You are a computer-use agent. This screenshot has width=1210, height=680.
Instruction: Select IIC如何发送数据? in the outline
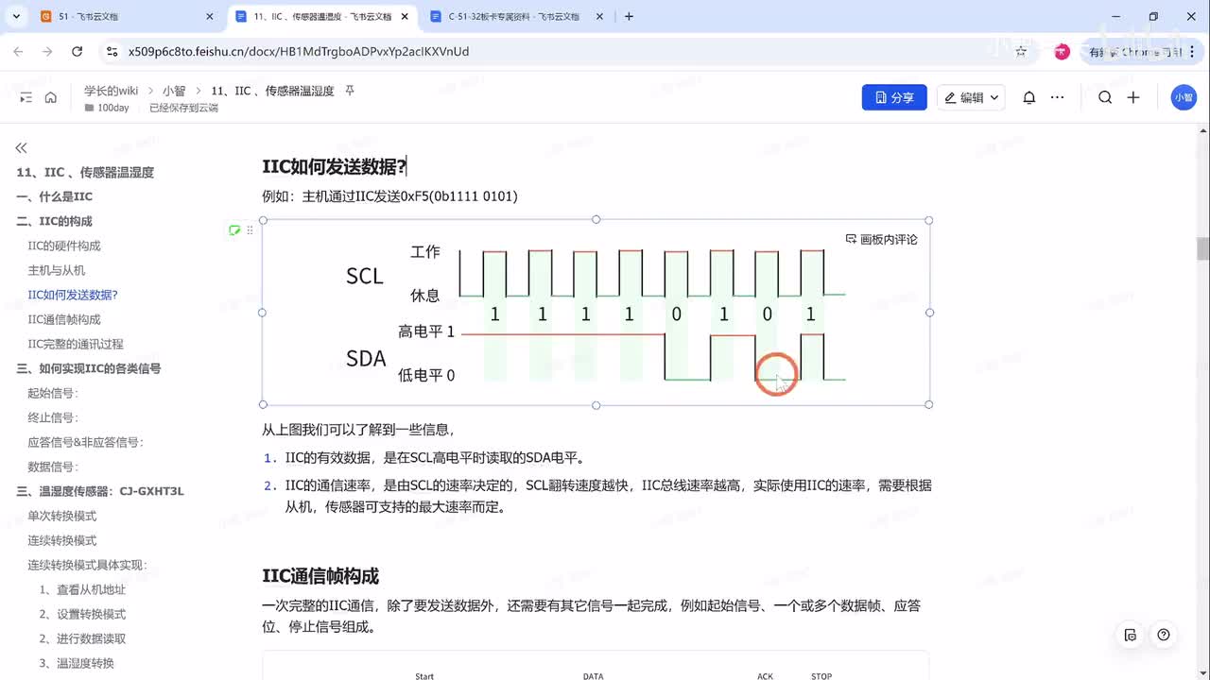click(x=73, y=295)
